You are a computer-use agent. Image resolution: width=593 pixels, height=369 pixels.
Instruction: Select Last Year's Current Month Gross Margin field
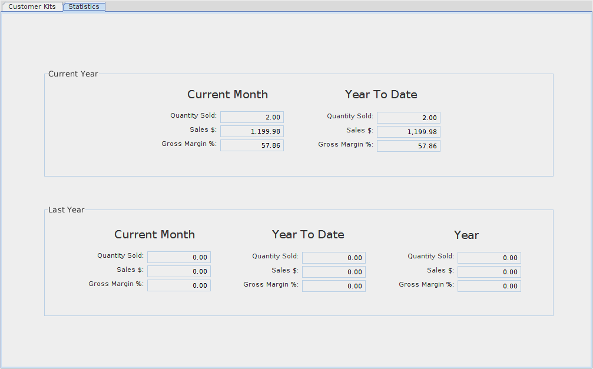178,285
